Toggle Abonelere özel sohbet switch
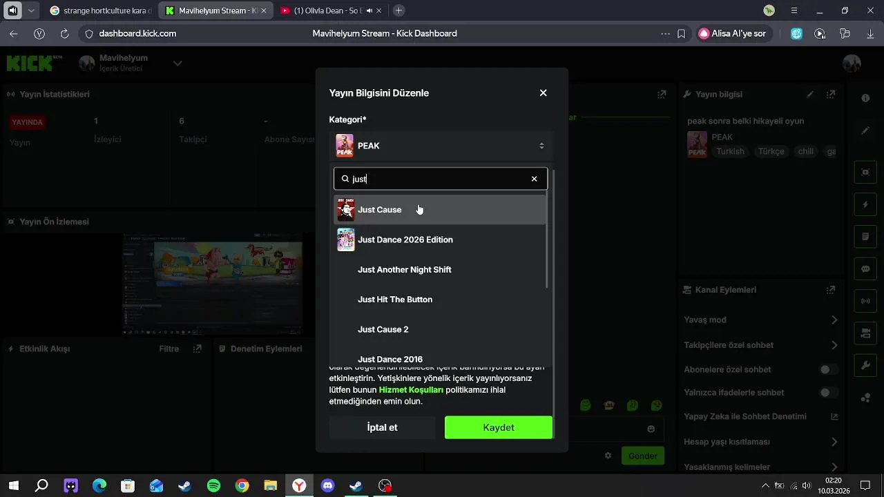The width and height of the screenshot is (884, 497). click(829, 369)
